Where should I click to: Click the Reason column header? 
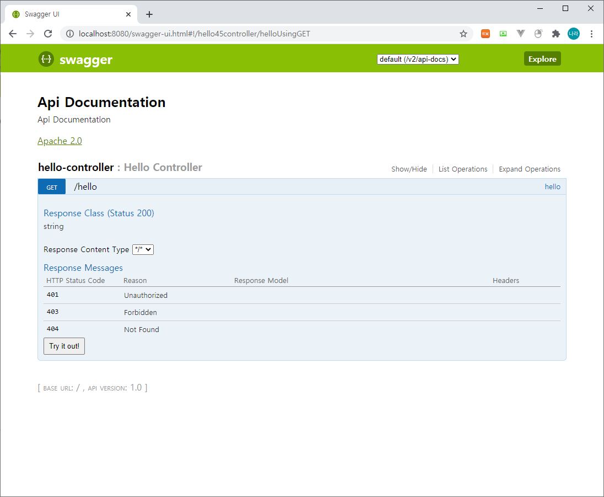(135, 280)
